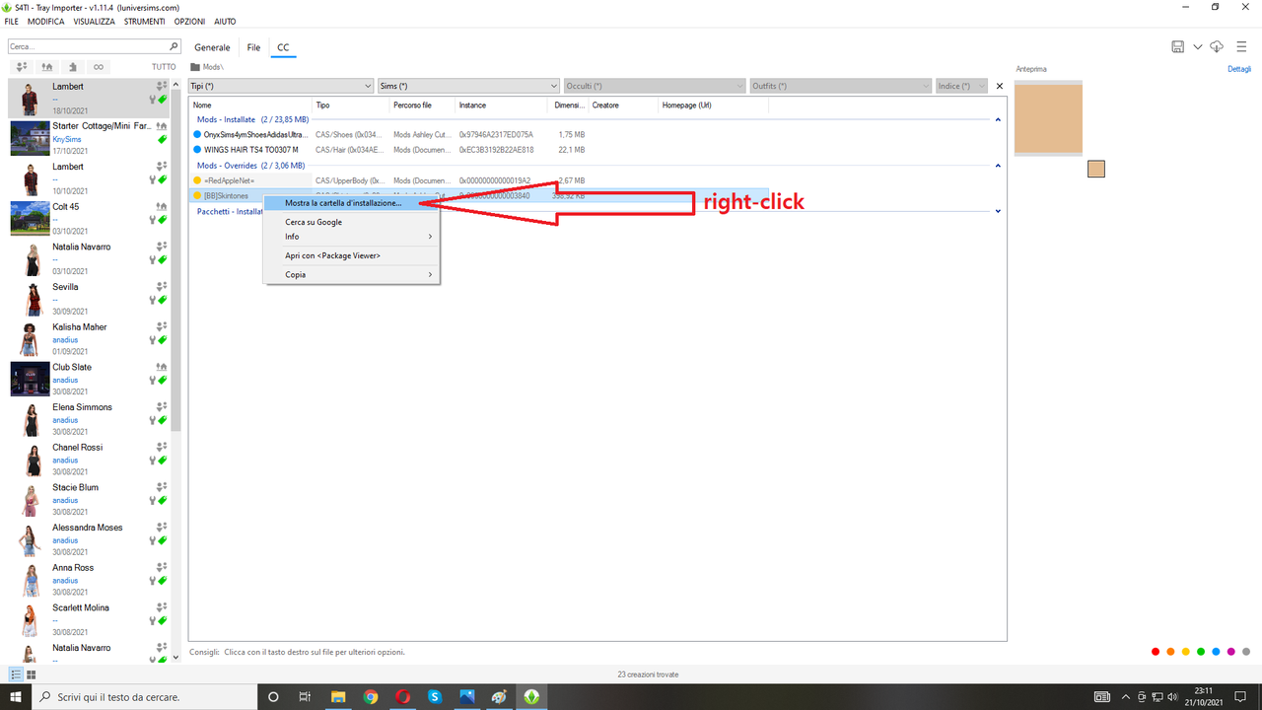Click the infinity filter icon in the toolbar
This screenshot has height=710, width=1262.
pyautogui.click(x=99, y=66)
